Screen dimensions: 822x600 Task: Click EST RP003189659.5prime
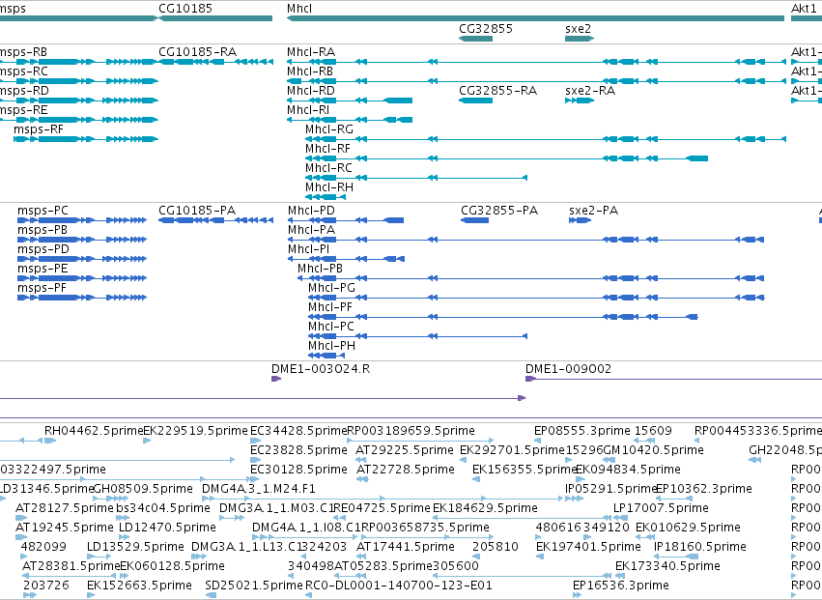coord(411,431)
